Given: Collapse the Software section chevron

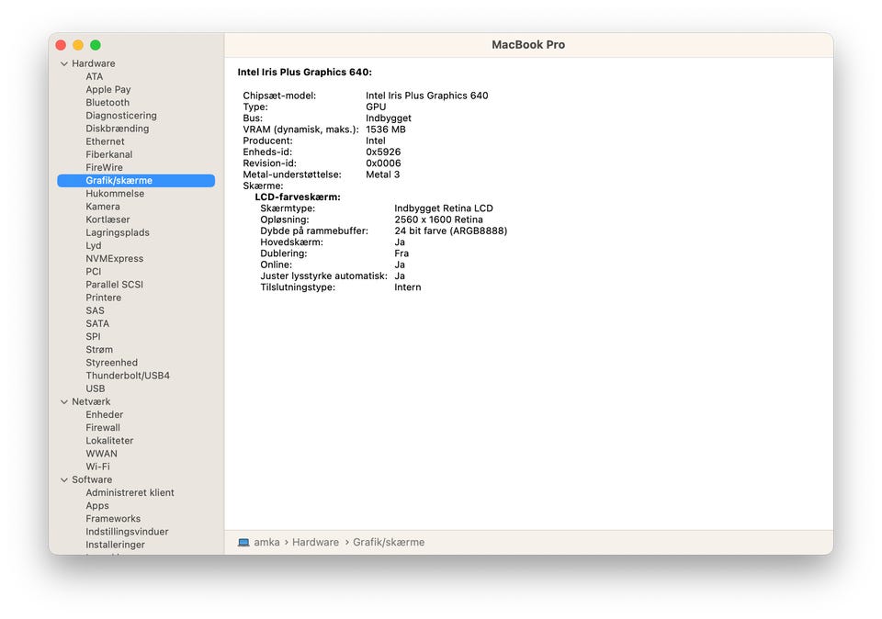Looking at the screenshot, I should (64, 480).
